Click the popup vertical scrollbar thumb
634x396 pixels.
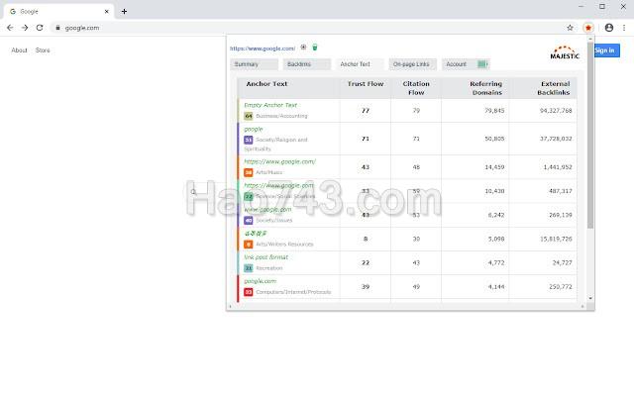(590, 136)
